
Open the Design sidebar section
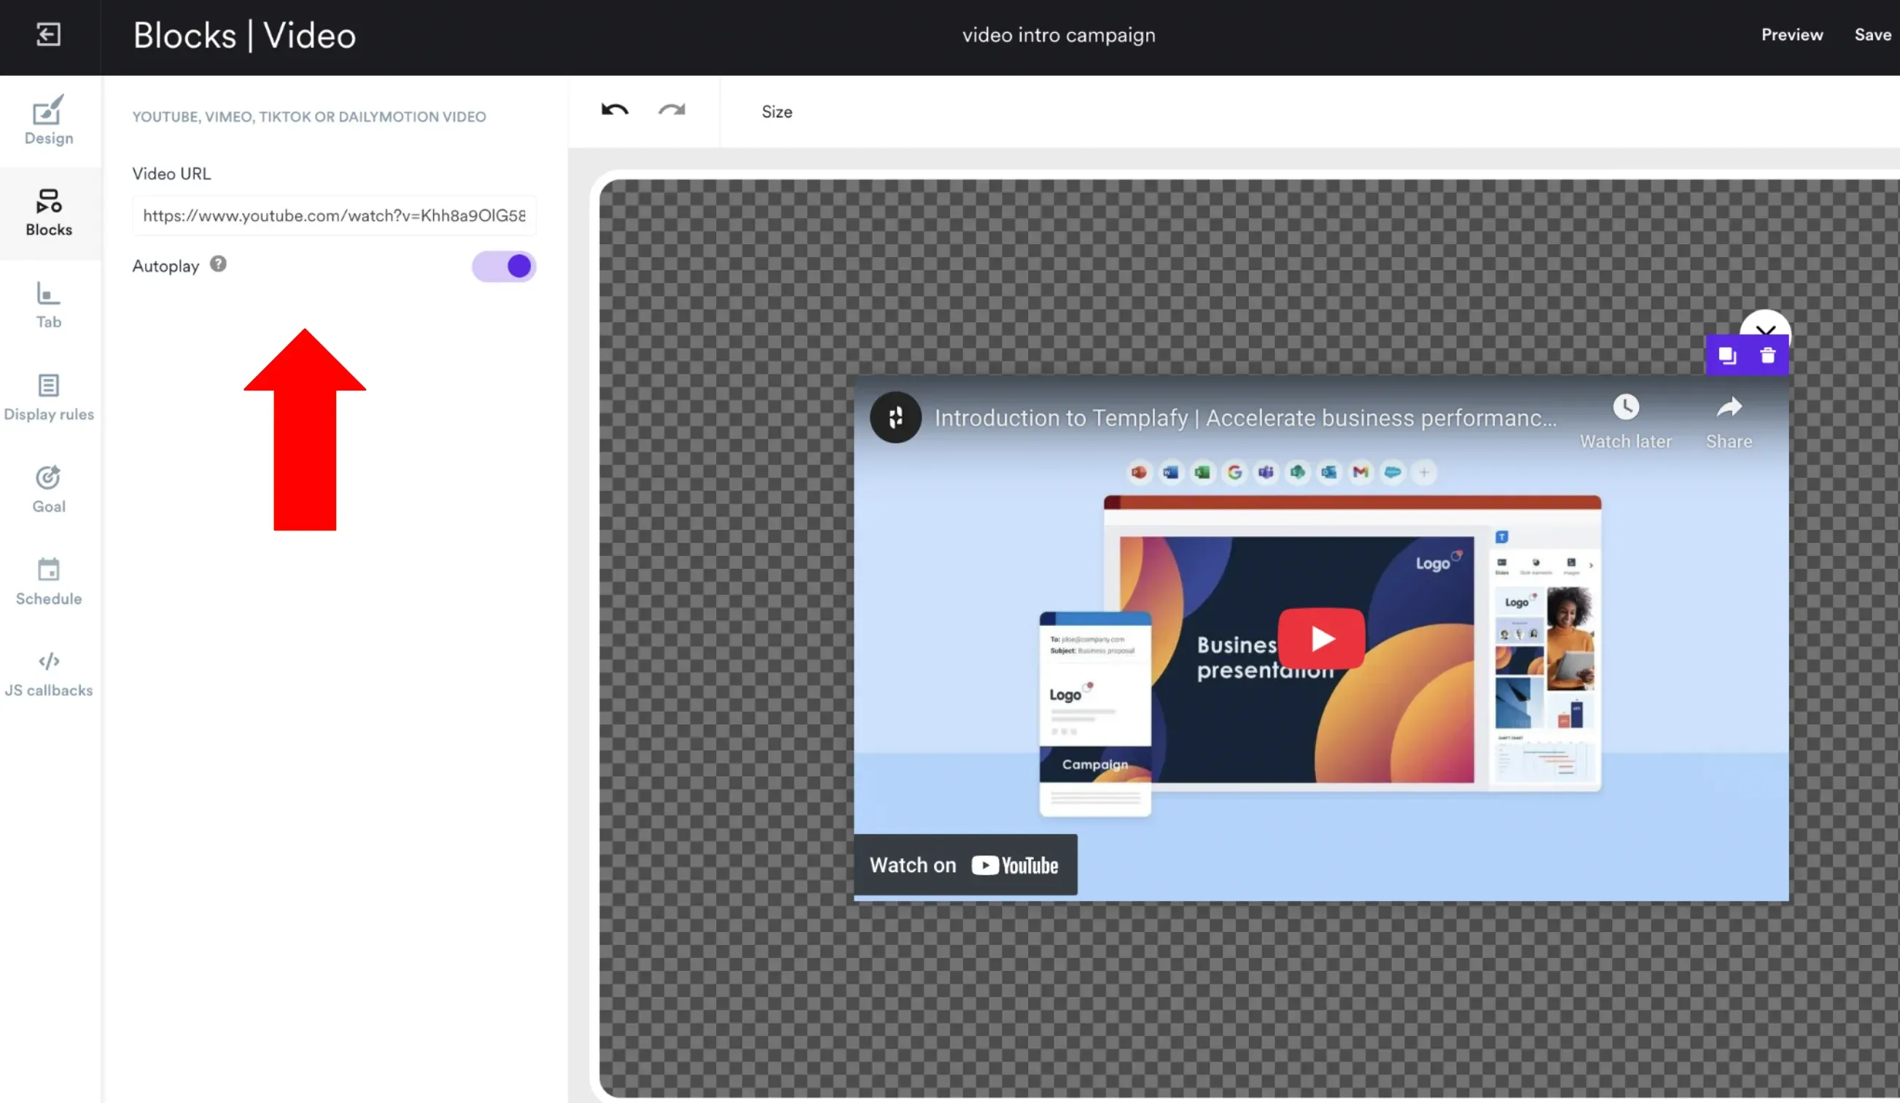pos(49,120)
